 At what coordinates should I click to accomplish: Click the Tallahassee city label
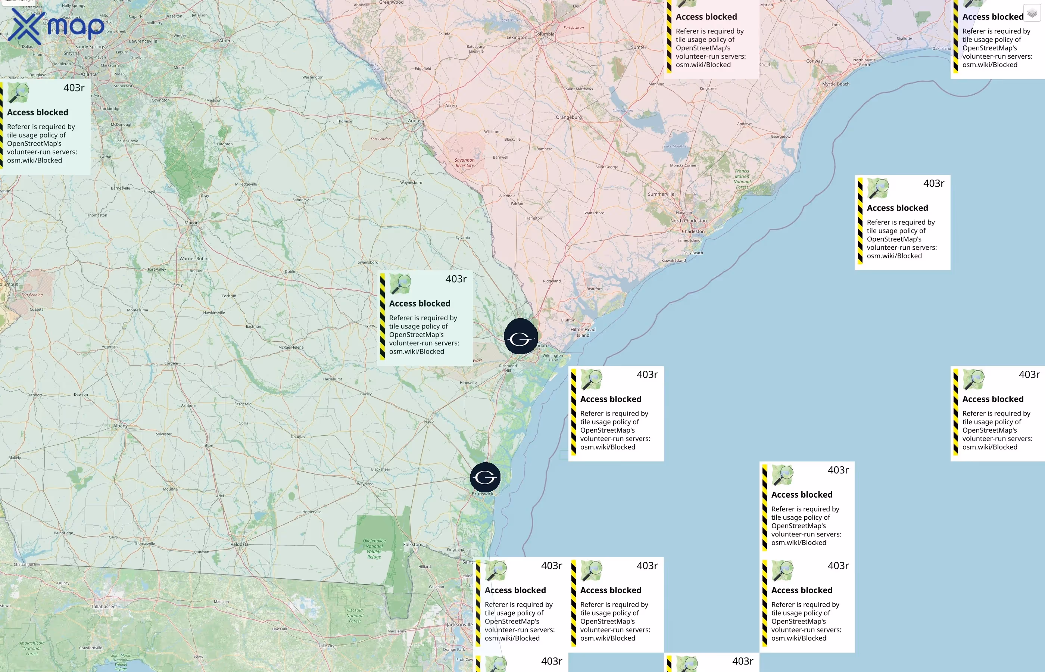coord(103,607)
